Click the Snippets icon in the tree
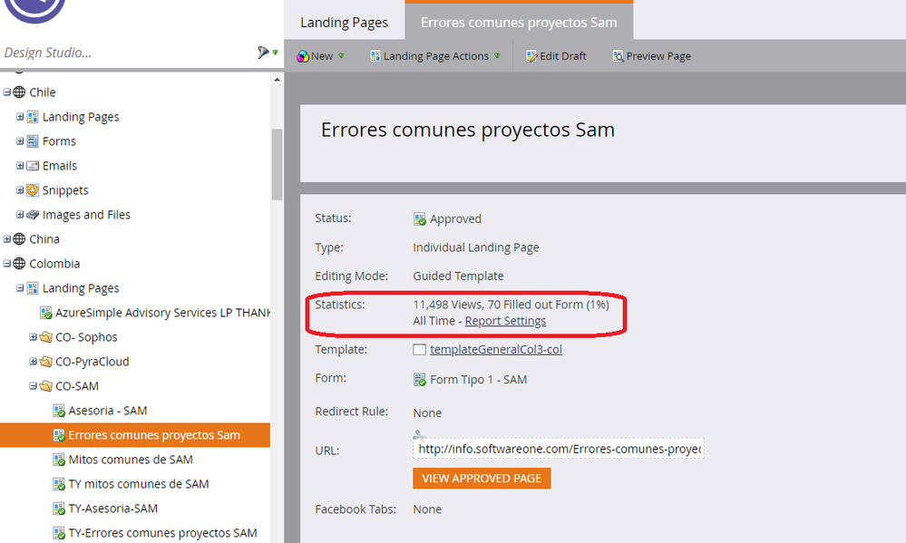Screen dimensions: 906x543 coord(33,190)
